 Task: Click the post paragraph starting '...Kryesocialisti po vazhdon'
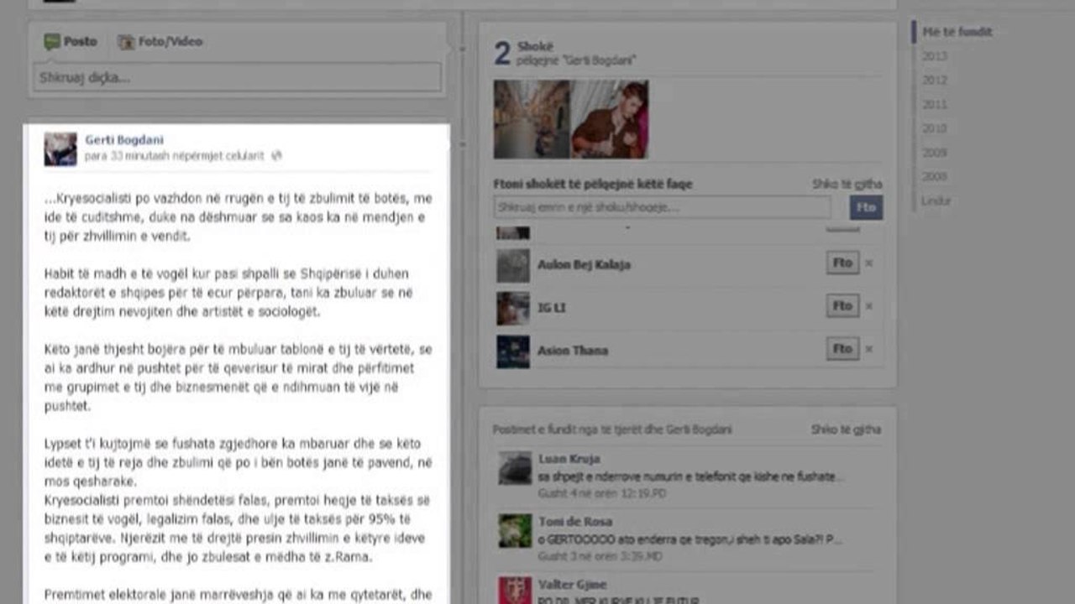pos(239,217)
